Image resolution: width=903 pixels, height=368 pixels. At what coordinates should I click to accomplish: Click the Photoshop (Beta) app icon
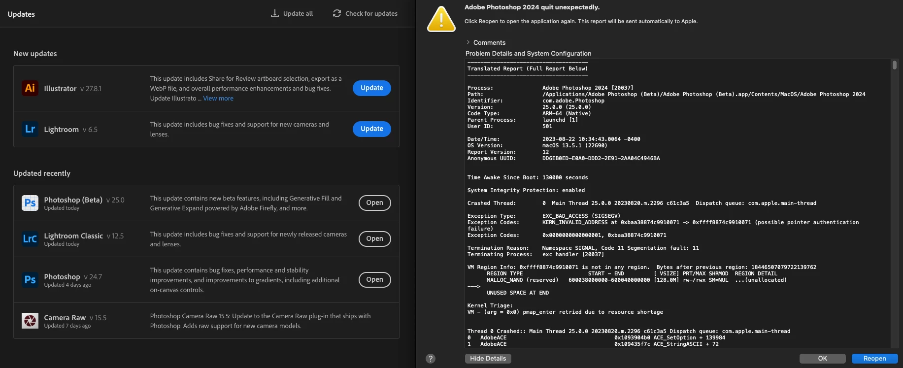coord(30,203)
